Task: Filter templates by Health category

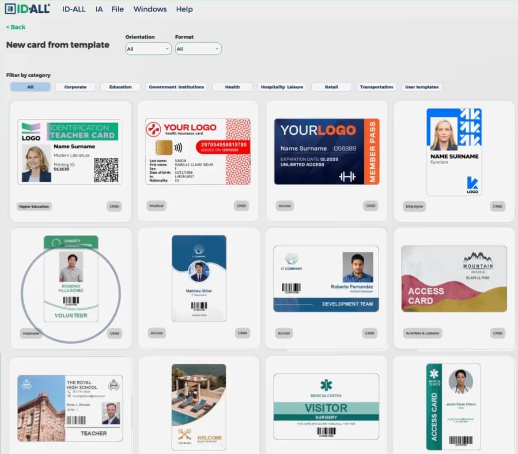Action: [x=232, y=87]
